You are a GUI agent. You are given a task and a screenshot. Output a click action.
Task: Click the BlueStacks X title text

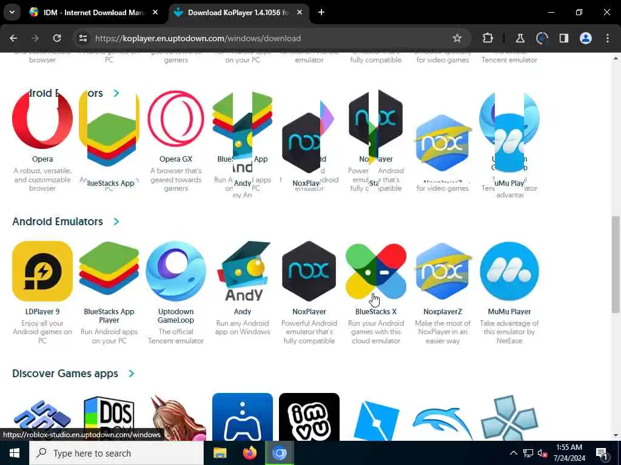tap(376, 312)
